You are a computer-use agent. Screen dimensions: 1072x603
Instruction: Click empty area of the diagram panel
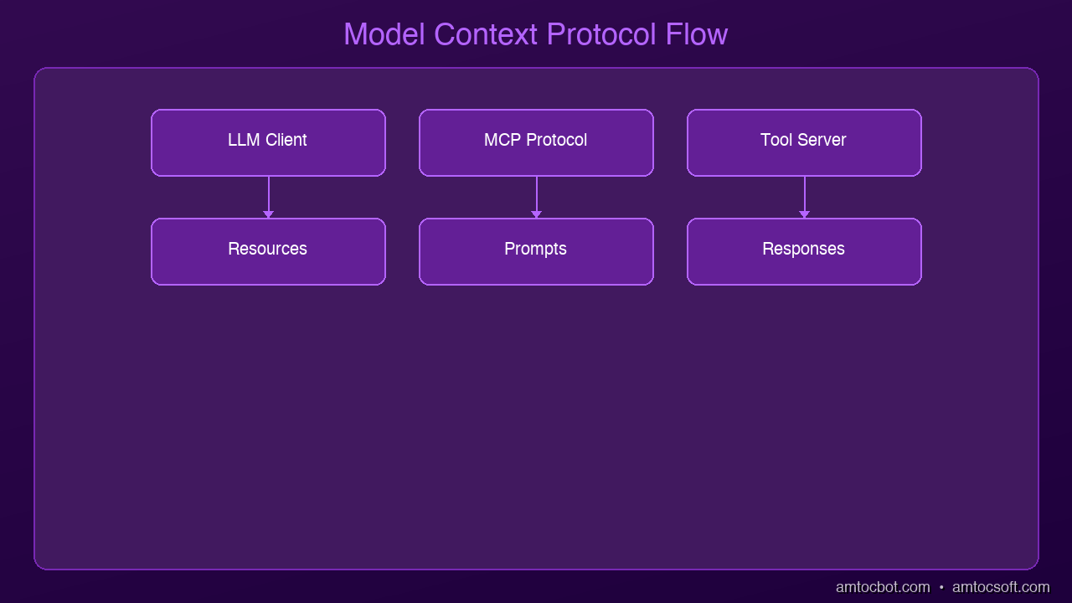[536, 427]
